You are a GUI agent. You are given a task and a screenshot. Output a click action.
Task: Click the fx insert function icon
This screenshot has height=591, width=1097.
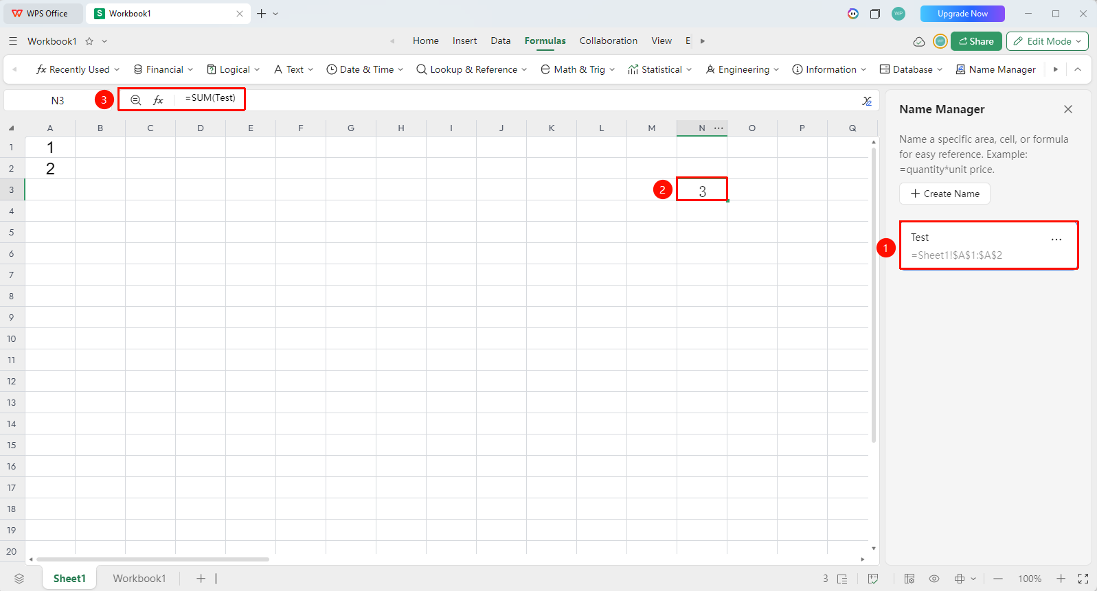[x=158, y=100]
